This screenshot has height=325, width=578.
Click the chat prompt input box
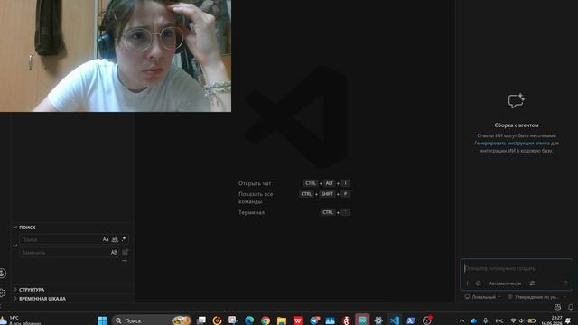tap(516, 268)
